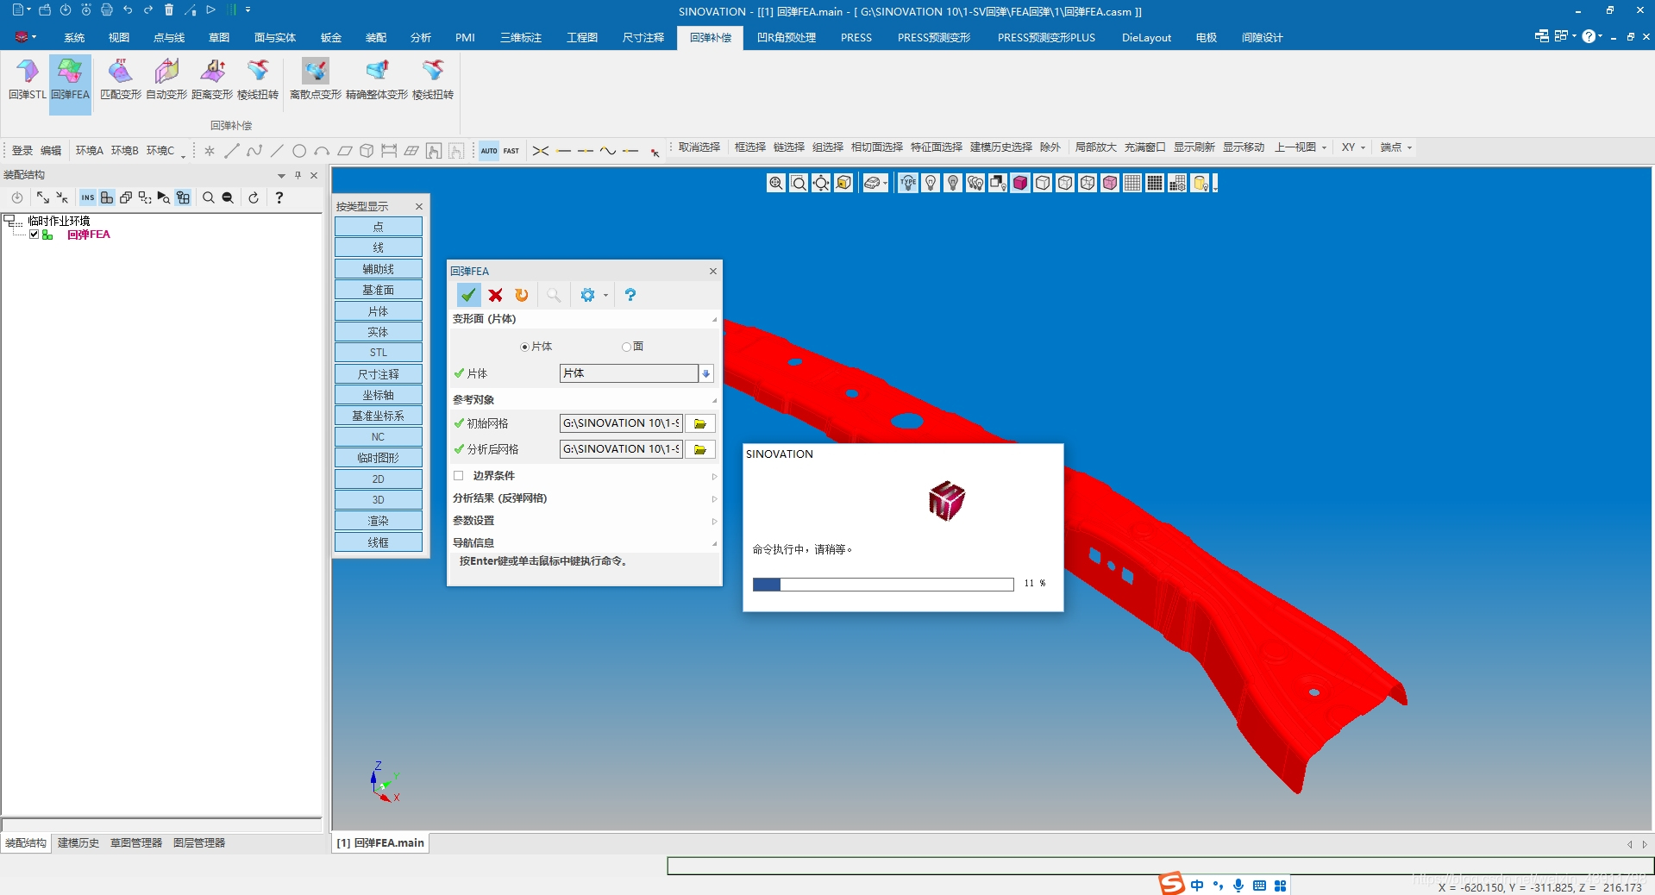
Task: Switch to the PRESS预测变形 tab
Action: click(x=934, y=38)
